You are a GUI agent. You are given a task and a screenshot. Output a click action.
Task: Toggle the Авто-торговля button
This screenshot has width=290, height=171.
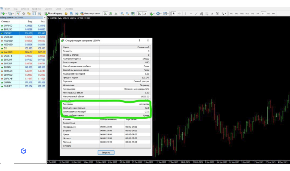[90, 14]
